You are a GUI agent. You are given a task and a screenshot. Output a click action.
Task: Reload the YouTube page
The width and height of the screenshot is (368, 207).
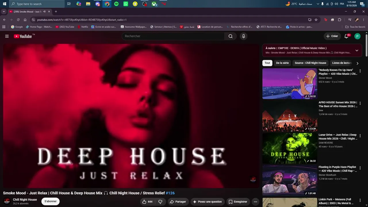pos(18,20)
